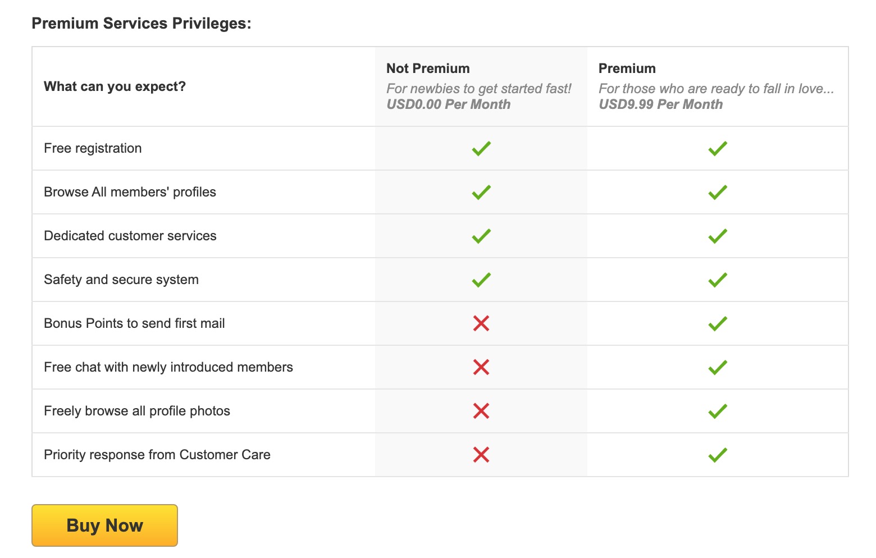
Task: Click red X for Priority response row
Action: (x=481, y=455)
